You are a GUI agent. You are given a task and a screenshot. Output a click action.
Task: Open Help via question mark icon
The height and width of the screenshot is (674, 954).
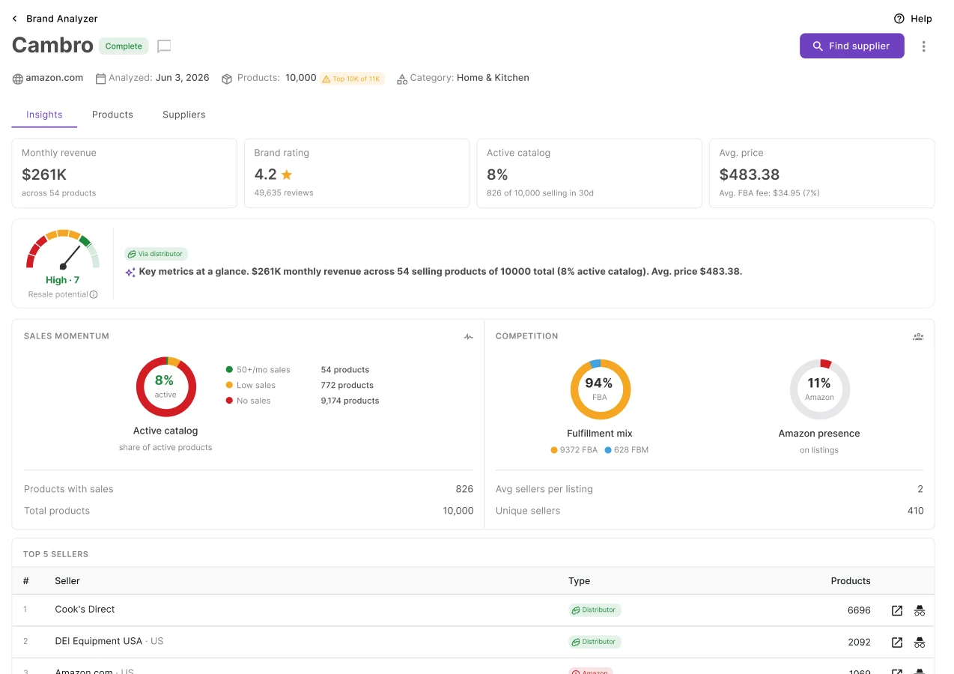pyautogui.click(x=899, y=19)
